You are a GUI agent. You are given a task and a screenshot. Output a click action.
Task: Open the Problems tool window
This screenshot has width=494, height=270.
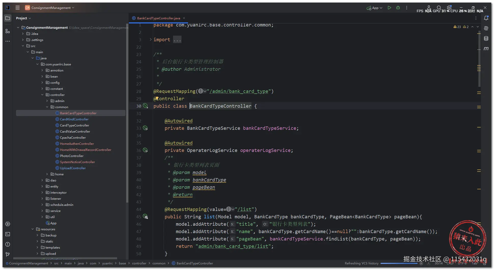tap(8, 244)
